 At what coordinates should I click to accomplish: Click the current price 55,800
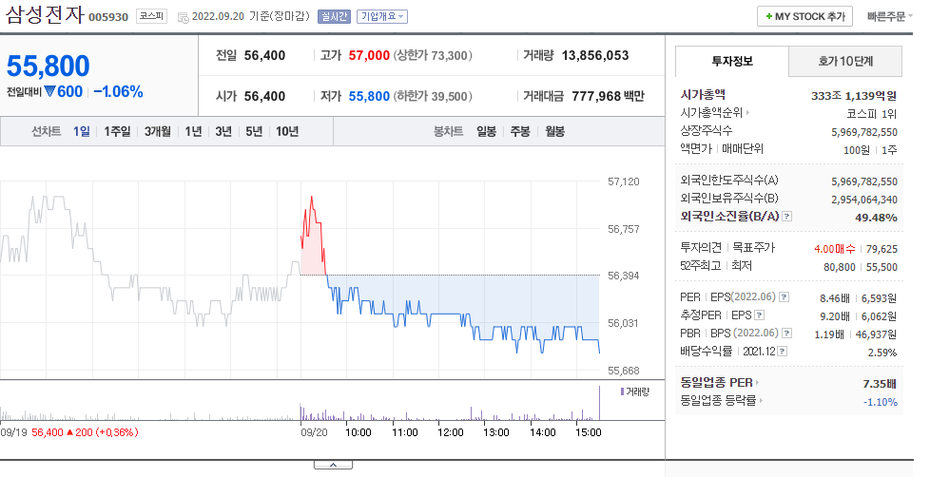coord(48,67)
